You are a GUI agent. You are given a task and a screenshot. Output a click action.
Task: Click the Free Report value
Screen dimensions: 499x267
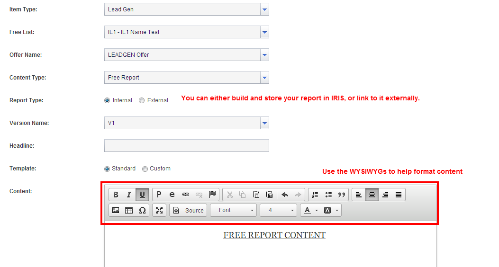tap(124, 78)
